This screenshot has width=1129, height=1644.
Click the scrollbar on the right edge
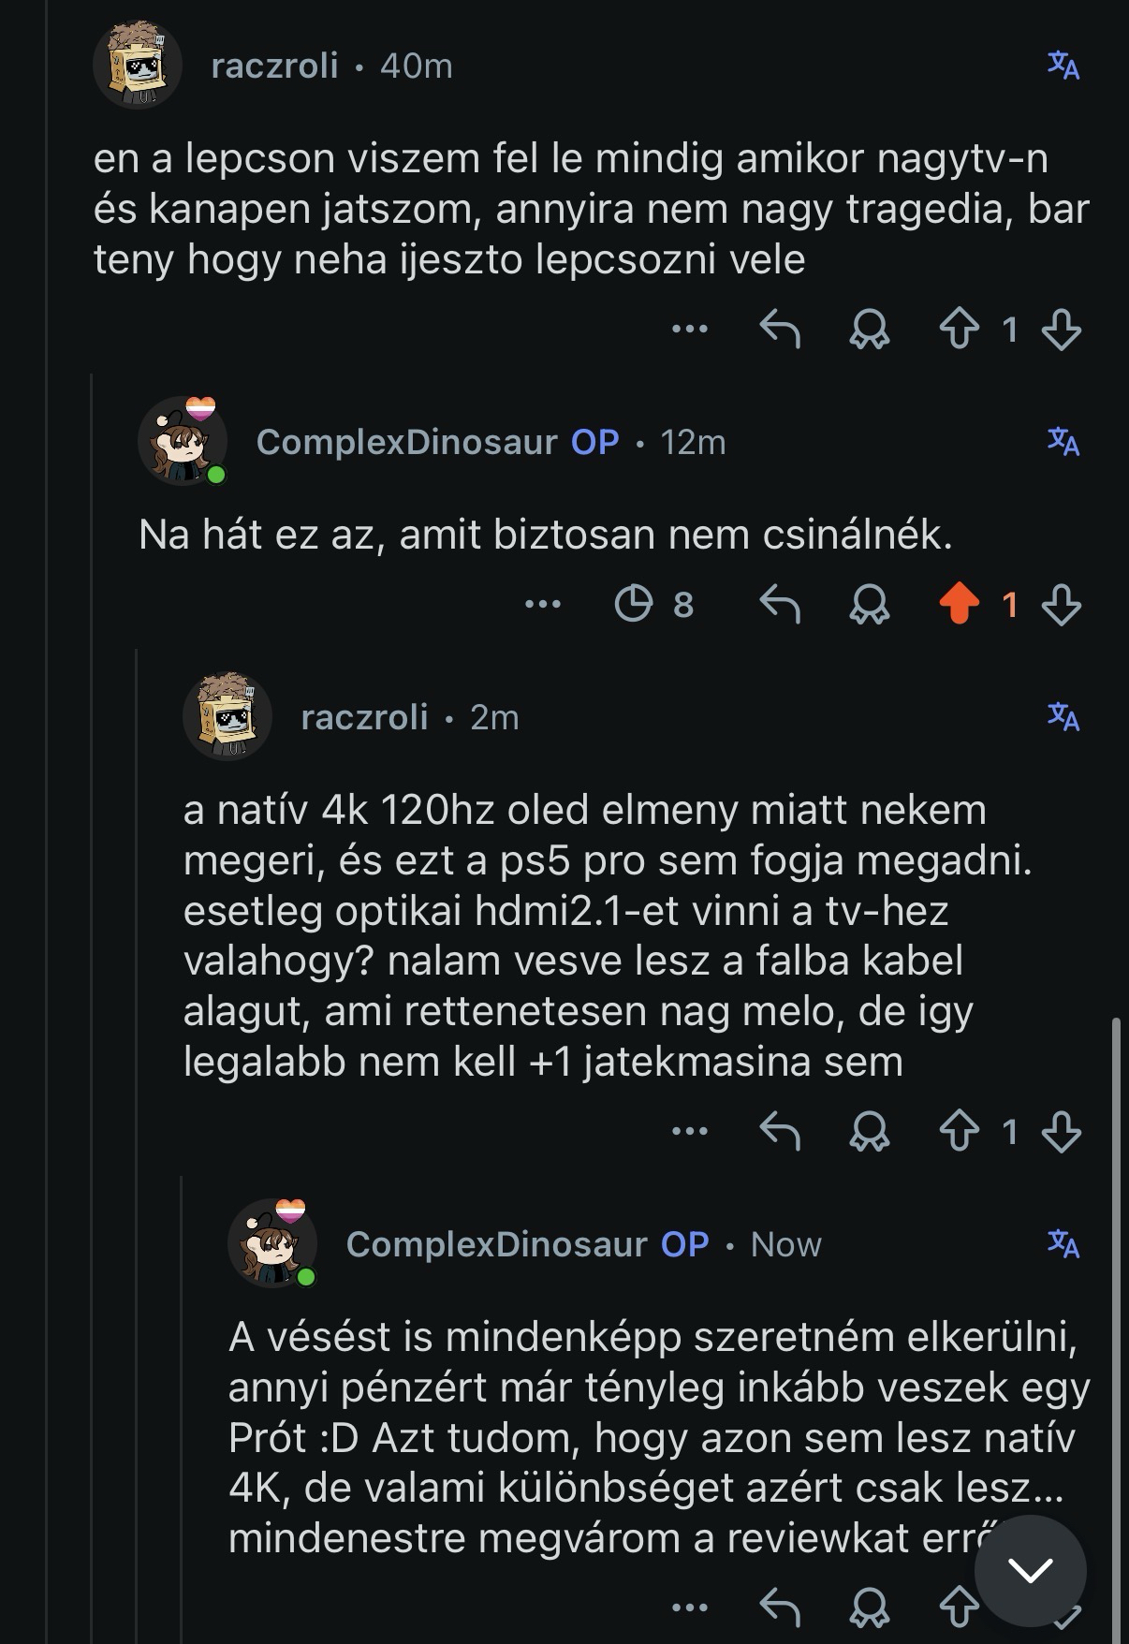(x=1115, y=1311)
